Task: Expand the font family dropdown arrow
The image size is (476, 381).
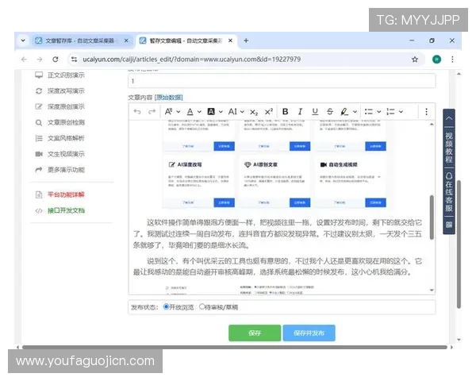Action: click(242, 112)
